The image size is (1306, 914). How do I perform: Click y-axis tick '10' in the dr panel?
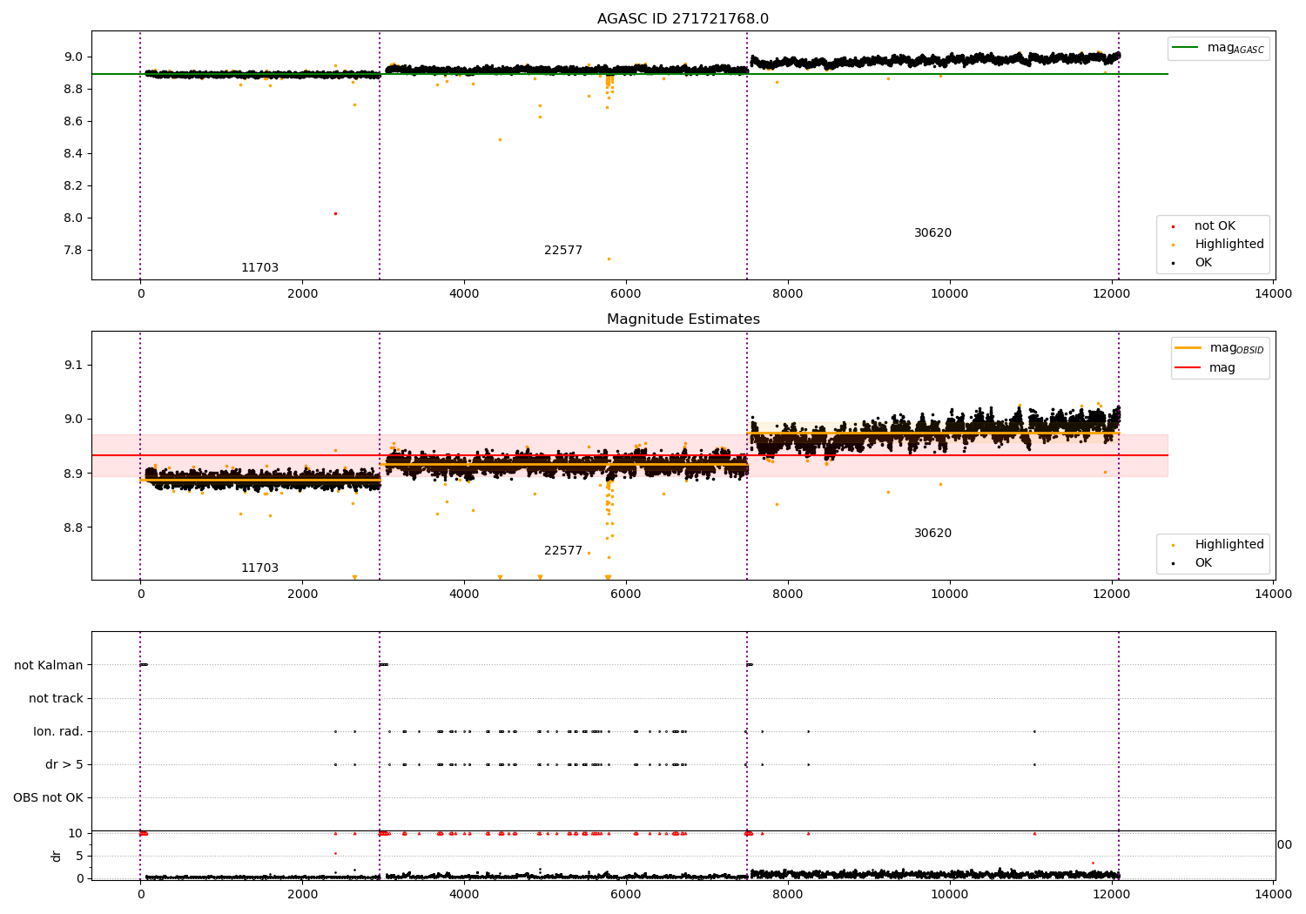click(x=76, y=833)
